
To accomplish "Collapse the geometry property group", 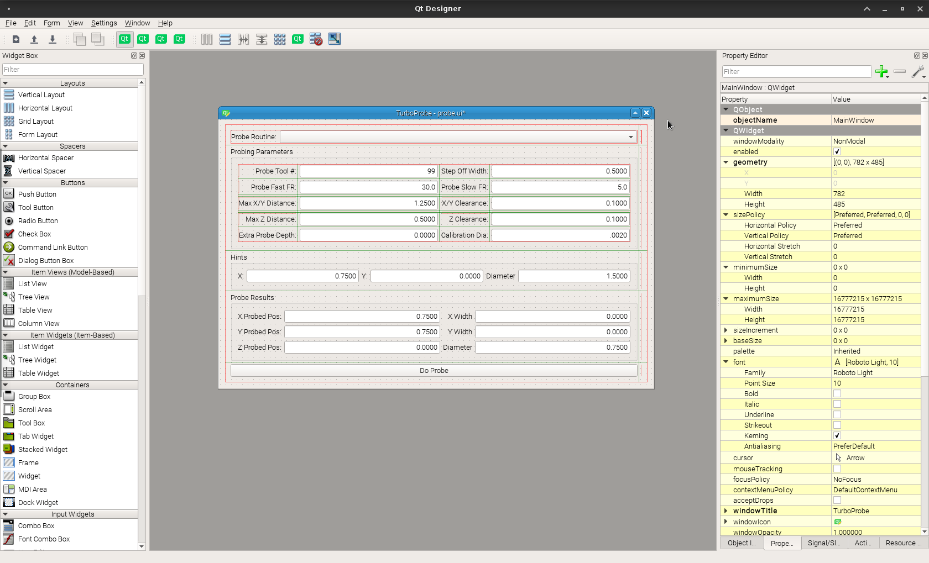I will (726, 162).
